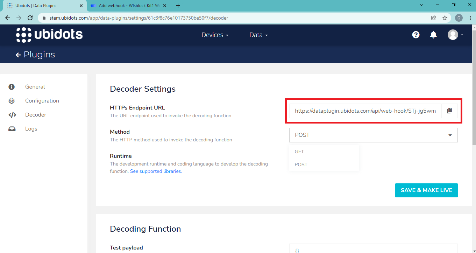Viewport: 476px width, 253px height.
Task: Click the Ubidots logo
Action: pos(49,35)
